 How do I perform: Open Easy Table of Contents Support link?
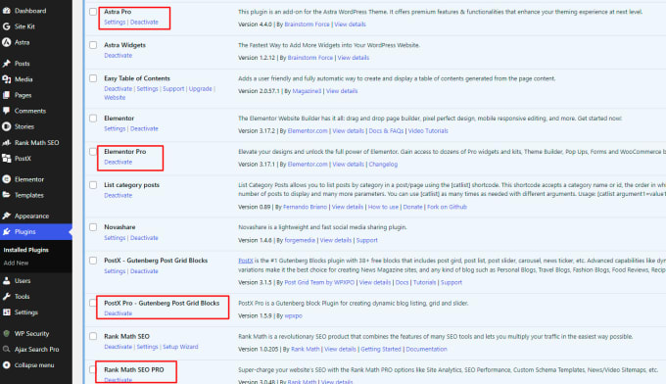click(x=173, y=89)
